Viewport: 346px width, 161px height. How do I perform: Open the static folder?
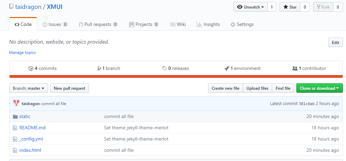(25, 116)
